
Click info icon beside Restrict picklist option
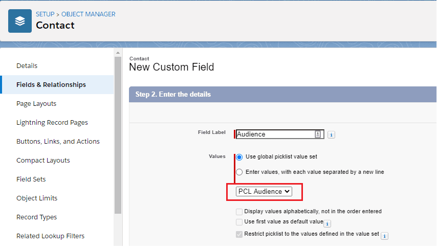coord(384,236)
